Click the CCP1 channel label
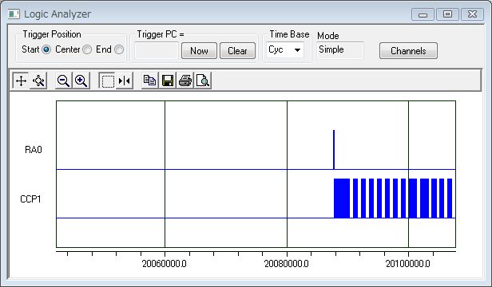This screenshot has width=492, height=287. pyautogui.click(x=30, y=199)
